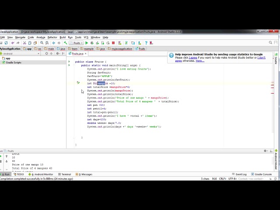Image resolution: width=280 pixels, height=210 pixels.
Task: Click the red Stop icon in toolbar
Action: pos(113,43)
